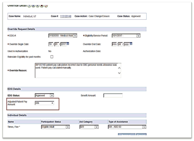
Task: Check Reinstate Eligibility for past months
Action: pyautogui.click(x=52, y=57)
